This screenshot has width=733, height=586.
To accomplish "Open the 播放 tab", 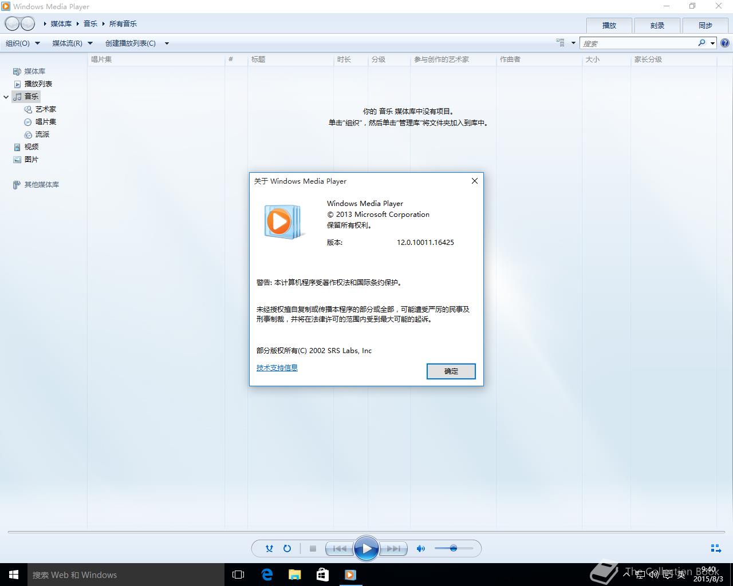I will click(x=609, y=25).
